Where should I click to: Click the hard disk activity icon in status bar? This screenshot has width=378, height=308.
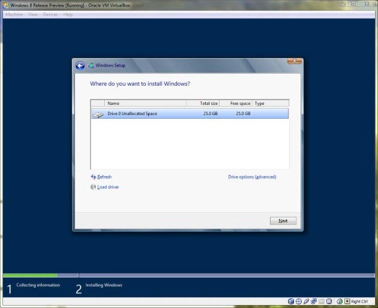click(x=291, y=301)
